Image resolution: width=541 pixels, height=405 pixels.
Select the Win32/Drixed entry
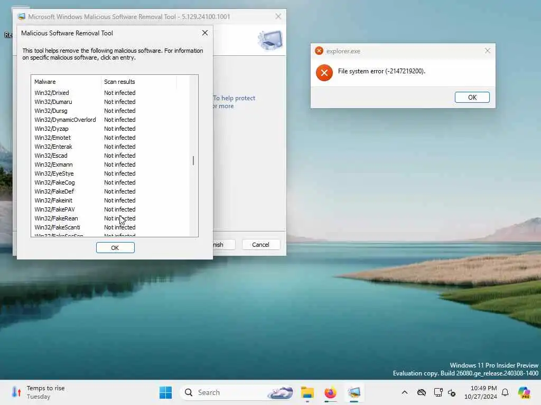[x=52, y=93]
